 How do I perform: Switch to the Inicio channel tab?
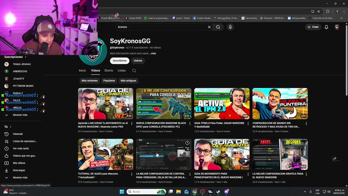[82, 71]
